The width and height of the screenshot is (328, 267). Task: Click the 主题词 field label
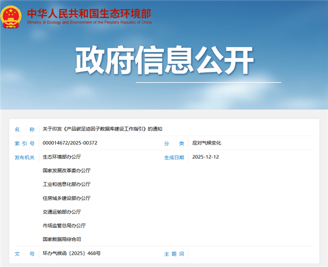[x=174, y=253]
